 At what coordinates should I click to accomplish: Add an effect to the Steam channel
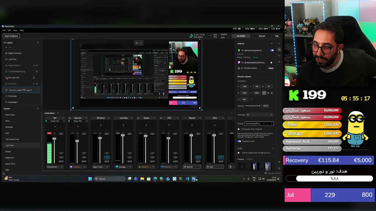pos(146,125)
